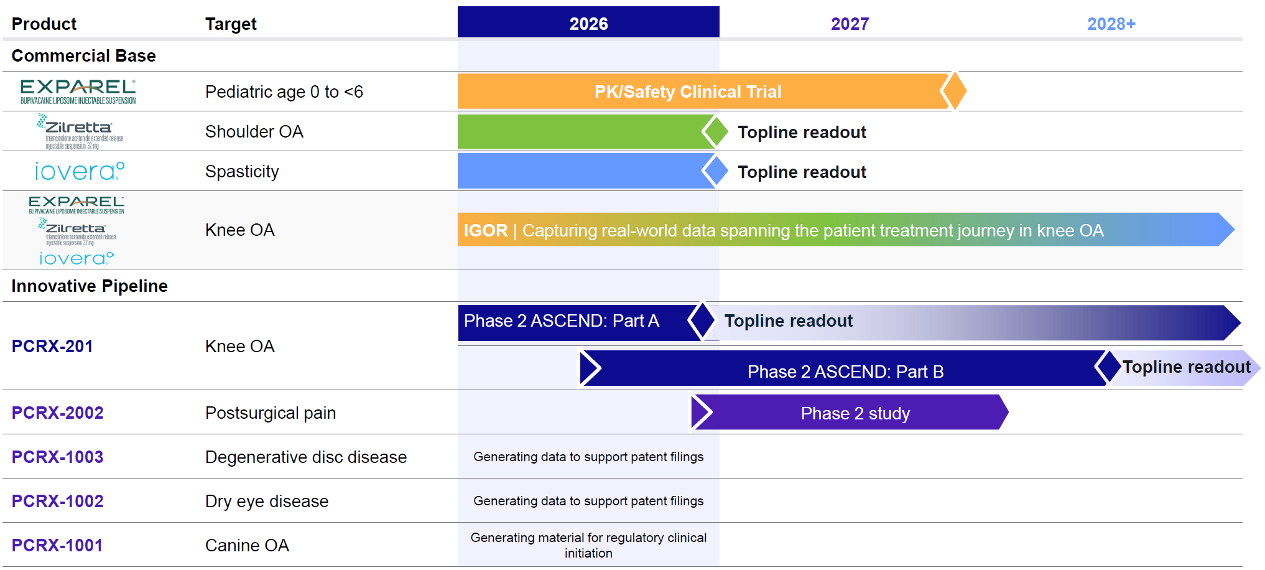Click 'Topline readout' after ASCEND Part A
Image resolution: width=1265 pixels, height=570 pixels.
click(x=789, y=320)
